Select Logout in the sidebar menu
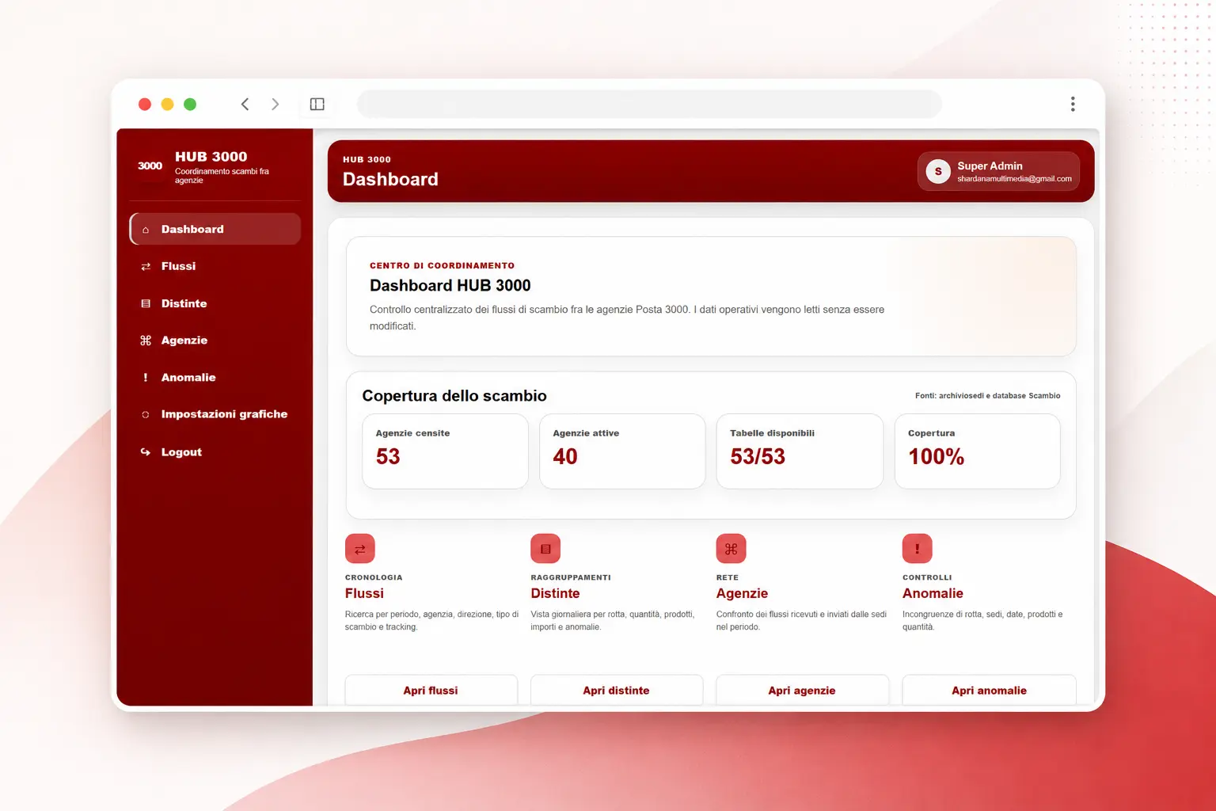Viewport: 1216px width, 811px height. [x=215, y=452]
